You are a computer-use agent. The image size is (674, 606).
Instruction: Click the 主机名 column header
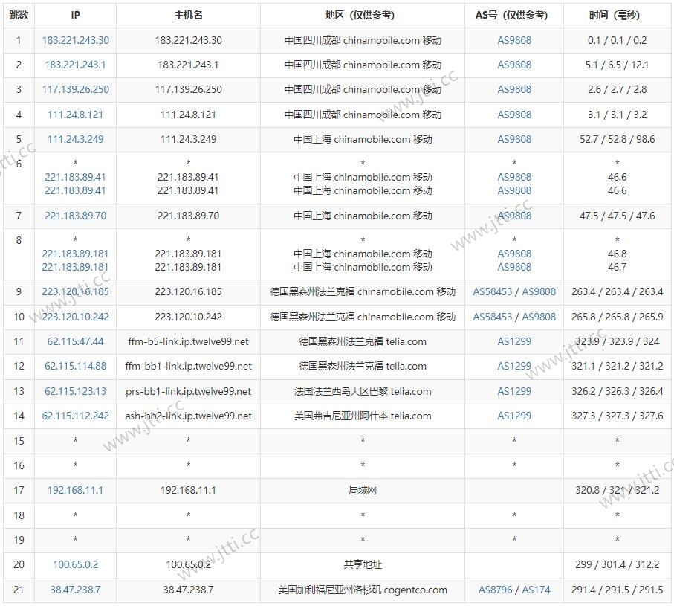(x=188, y=15)
